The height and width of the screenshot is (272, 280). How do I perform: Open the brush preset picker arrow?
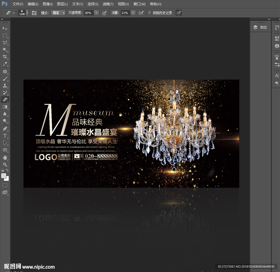point(27,13)
